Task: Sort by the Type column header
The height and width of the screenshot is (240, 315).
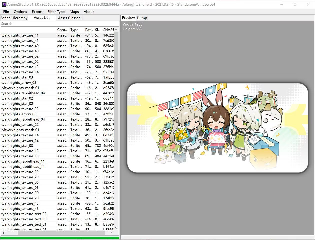Action: tap(77, 30)
